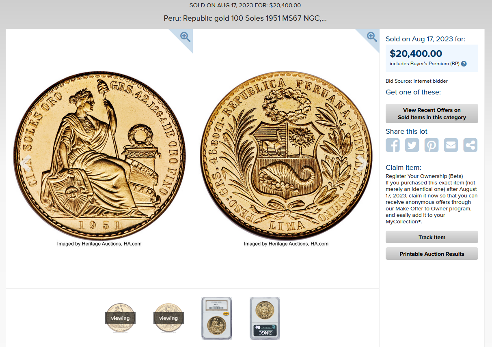492x347 pixels.
Task: Share this lot on Pinterest
Action: pyautogui.click(x=432, y=145)
